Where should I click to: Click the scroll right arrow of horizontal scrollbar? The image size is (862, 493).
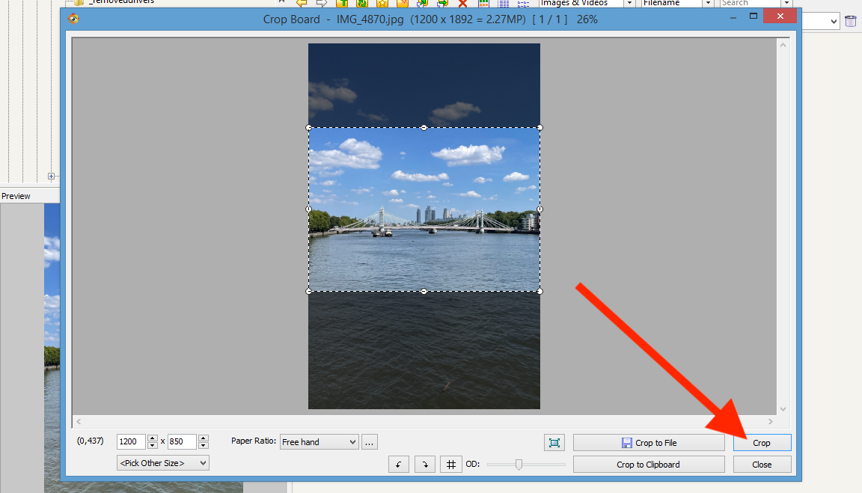770,421
